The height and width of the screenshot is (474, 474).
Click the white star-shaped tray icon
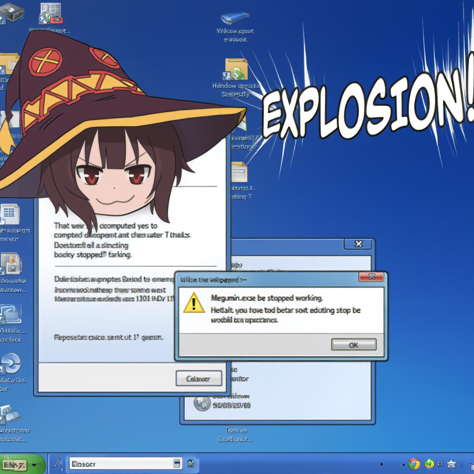click(451, 463)
